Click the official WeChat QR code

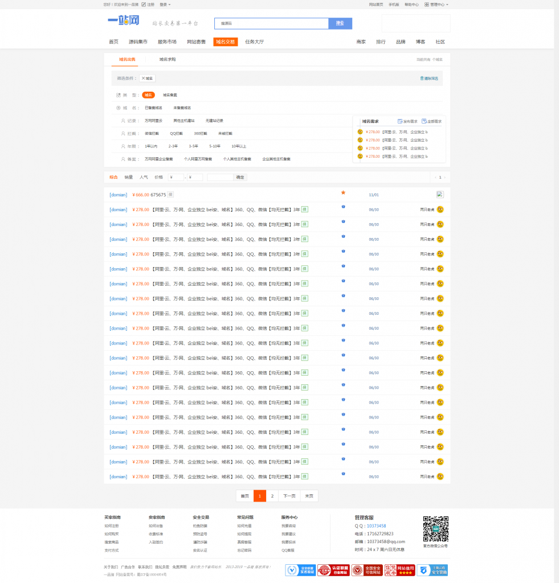(435, 529)
